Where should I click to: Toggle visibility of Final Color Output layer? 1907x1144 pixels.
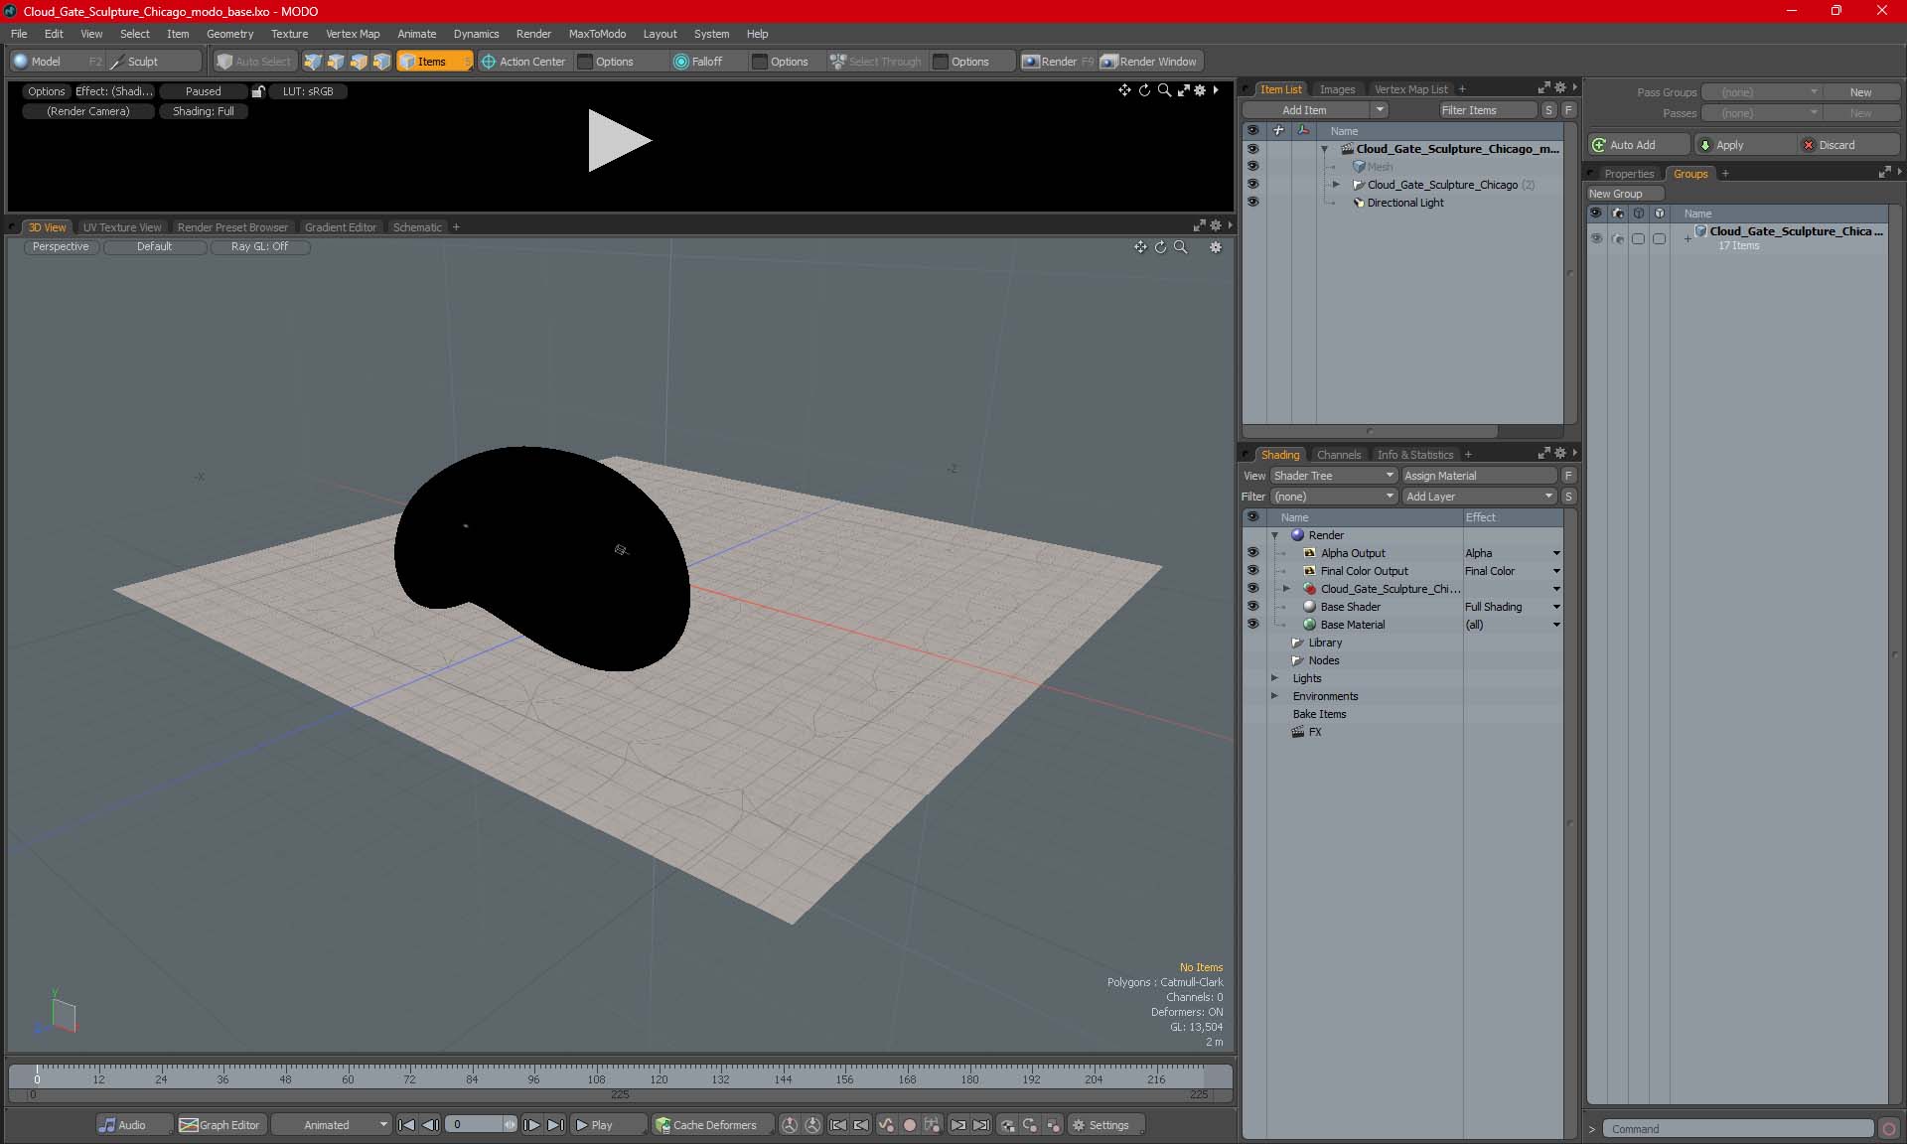click(1252, 571)
